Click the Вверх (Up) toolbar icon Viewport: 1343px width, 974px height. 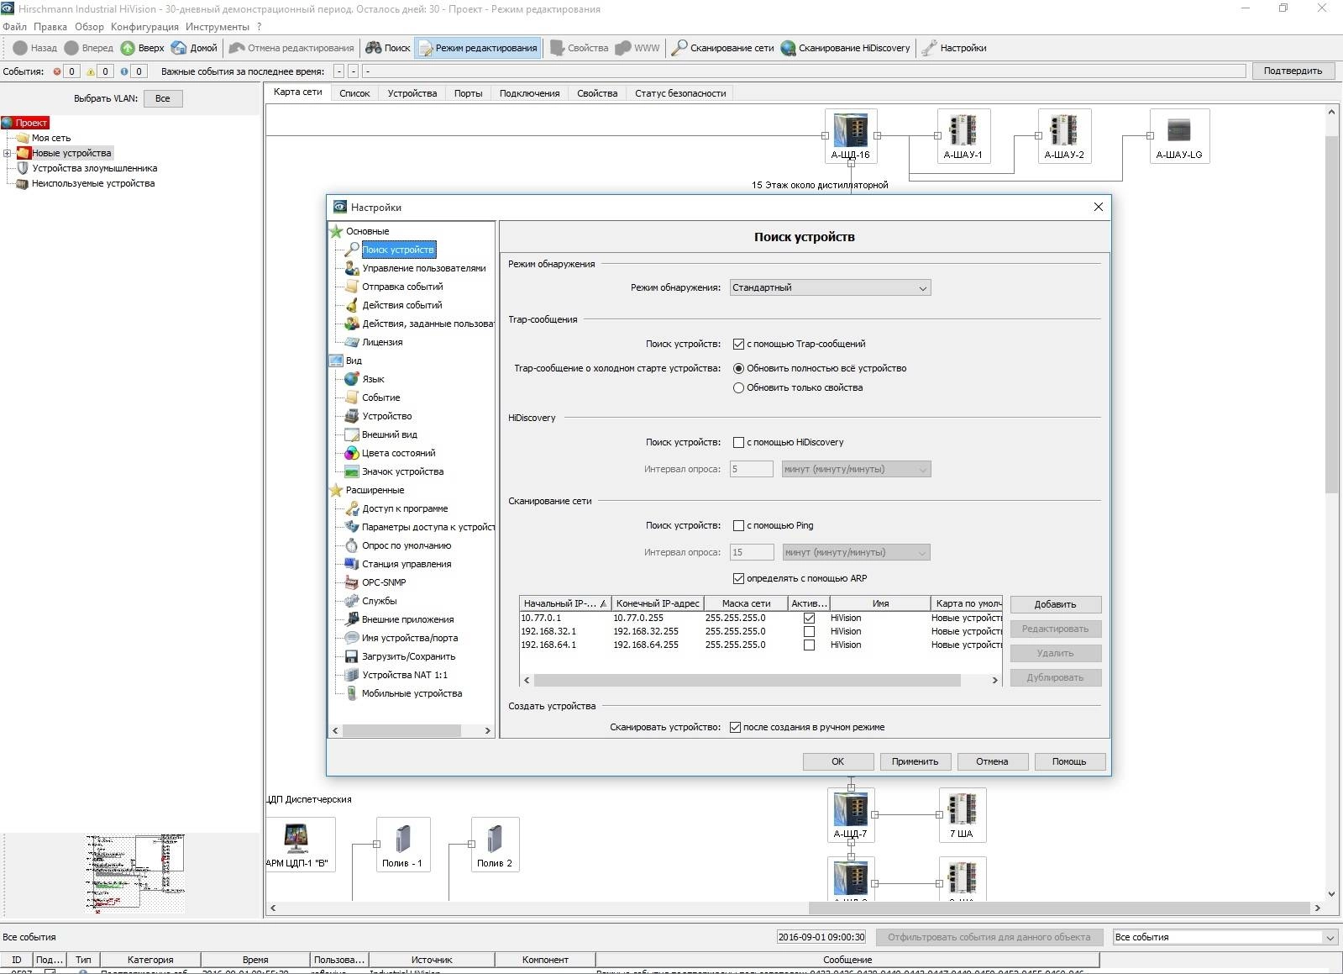(x=142, y=48)
